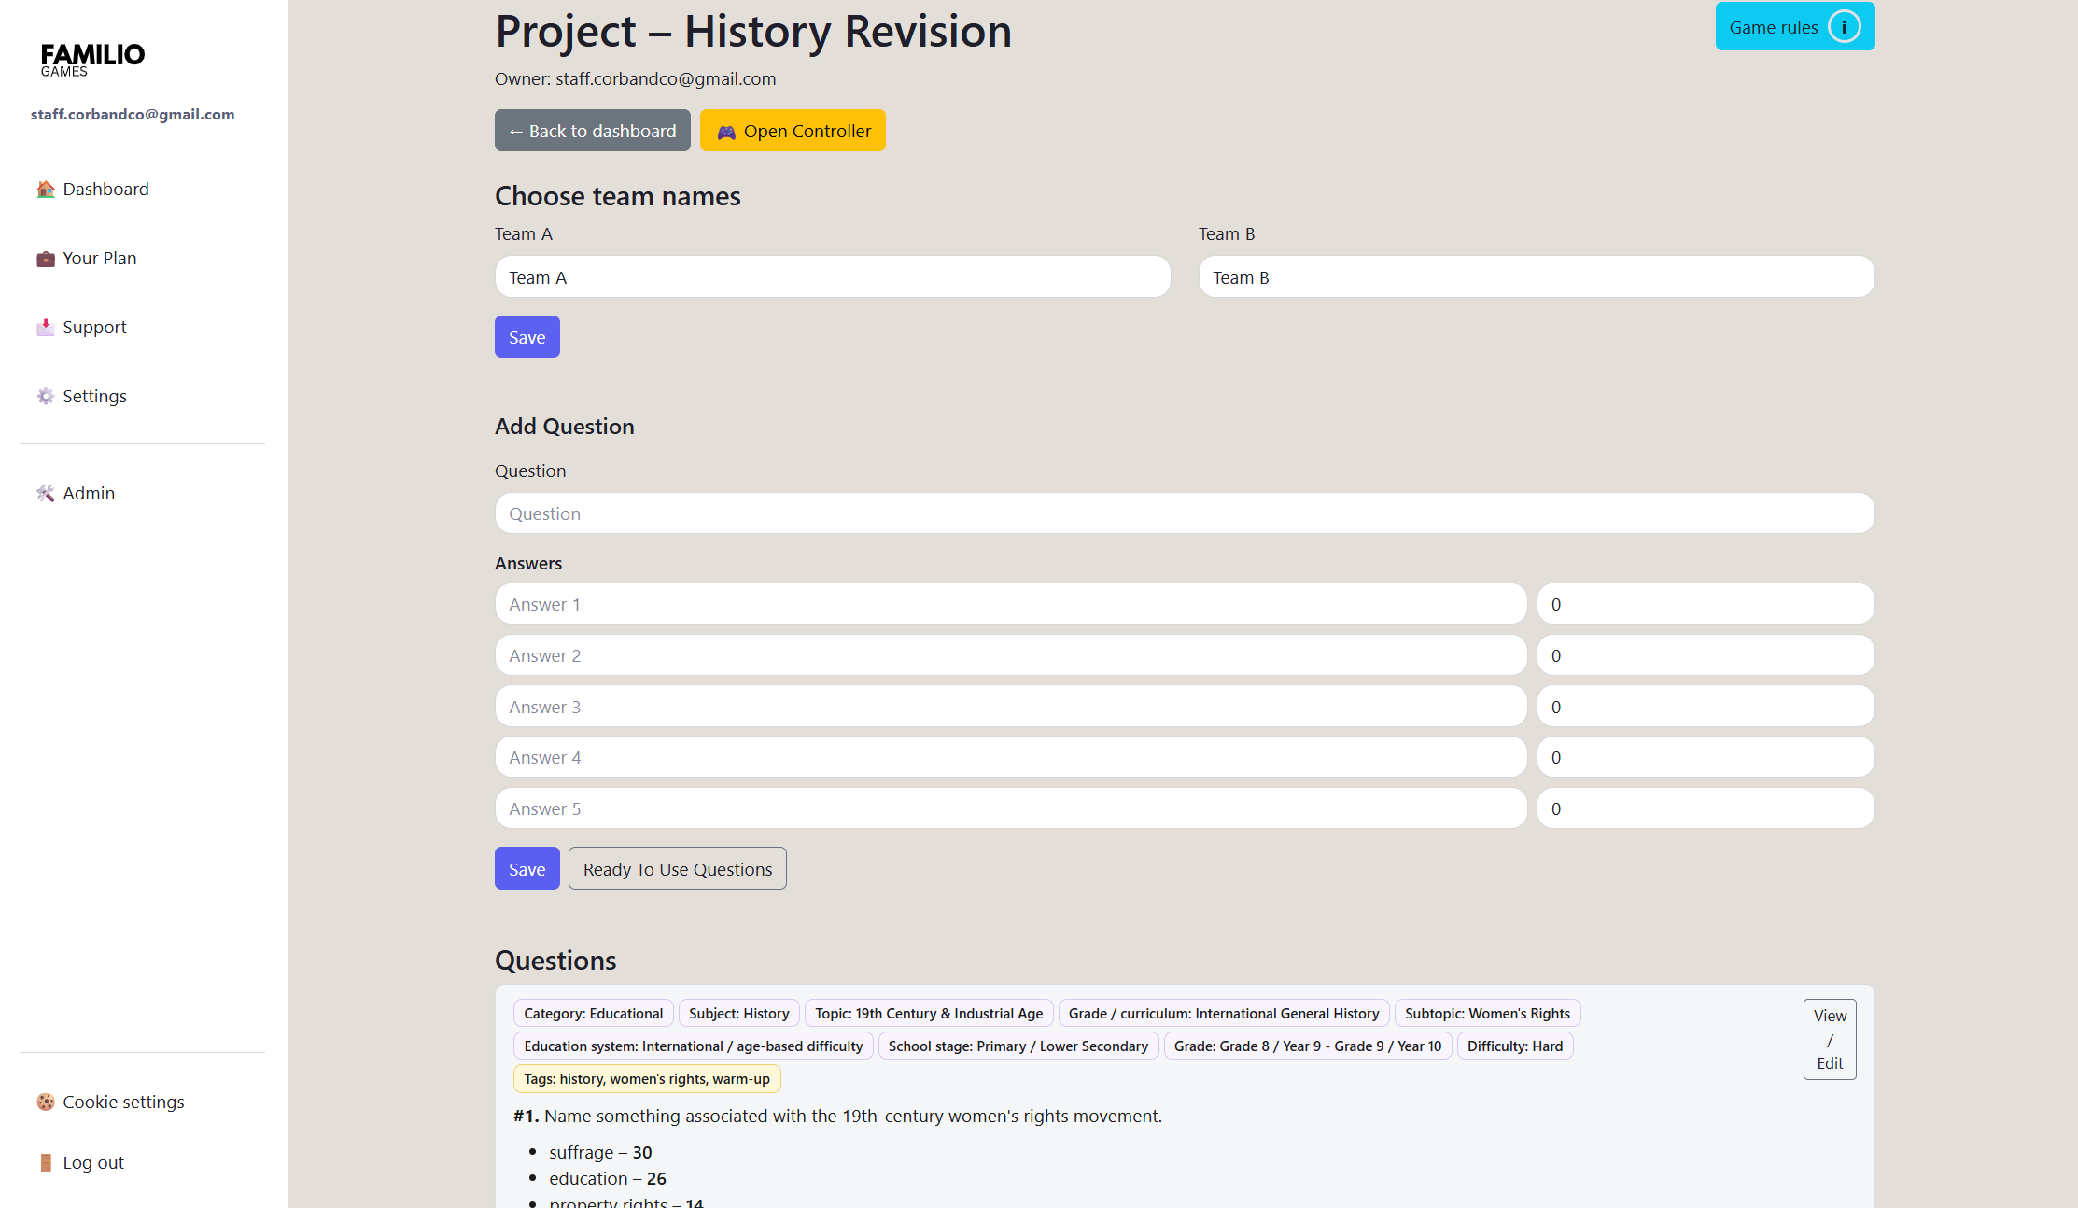The image size is (2078, 1208).
Task: Click View / Edit for question #1
Action: (x=1829, y=1040)
